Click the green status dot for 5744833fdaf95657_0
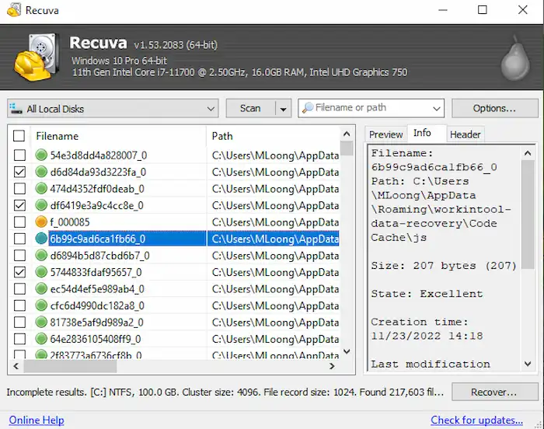The width and height of the screenshot is (544, 429). tap(41, 272)
